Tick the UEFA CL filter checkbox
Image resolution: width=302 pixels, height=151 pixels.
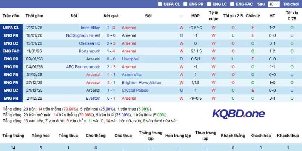(160, 4)
